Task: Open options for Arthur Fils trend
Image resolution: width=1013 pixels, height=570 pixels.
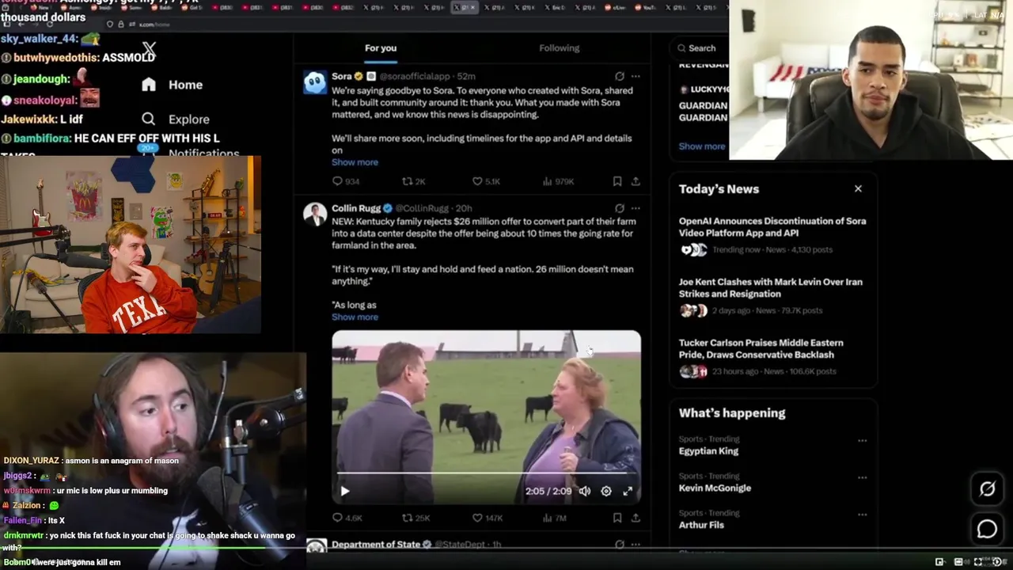Action: (x=863, y=515)
